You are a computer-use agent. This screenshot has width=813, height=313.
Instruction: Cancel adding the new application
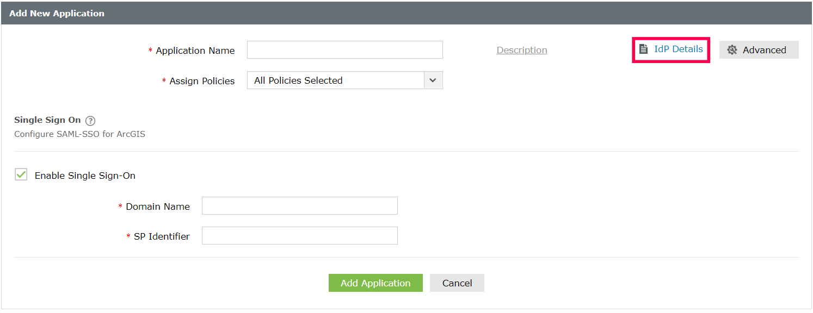click(x=457, y=283)
